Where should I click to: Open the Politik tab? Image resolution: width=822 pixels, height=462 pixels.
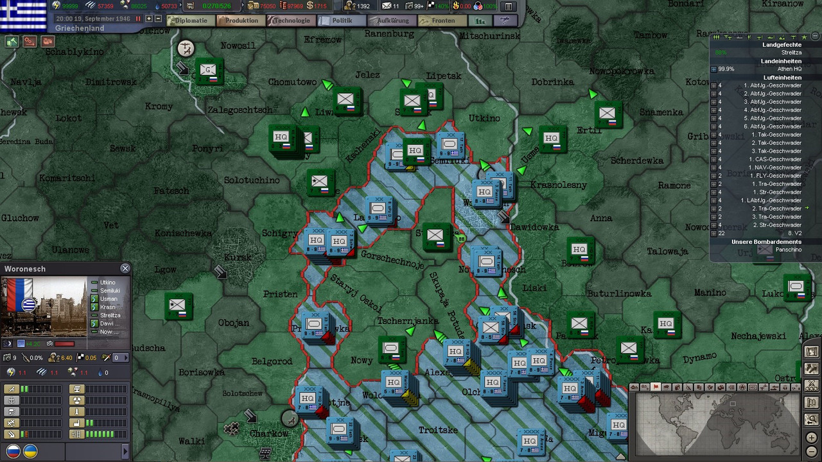click(x=341, y=20)
